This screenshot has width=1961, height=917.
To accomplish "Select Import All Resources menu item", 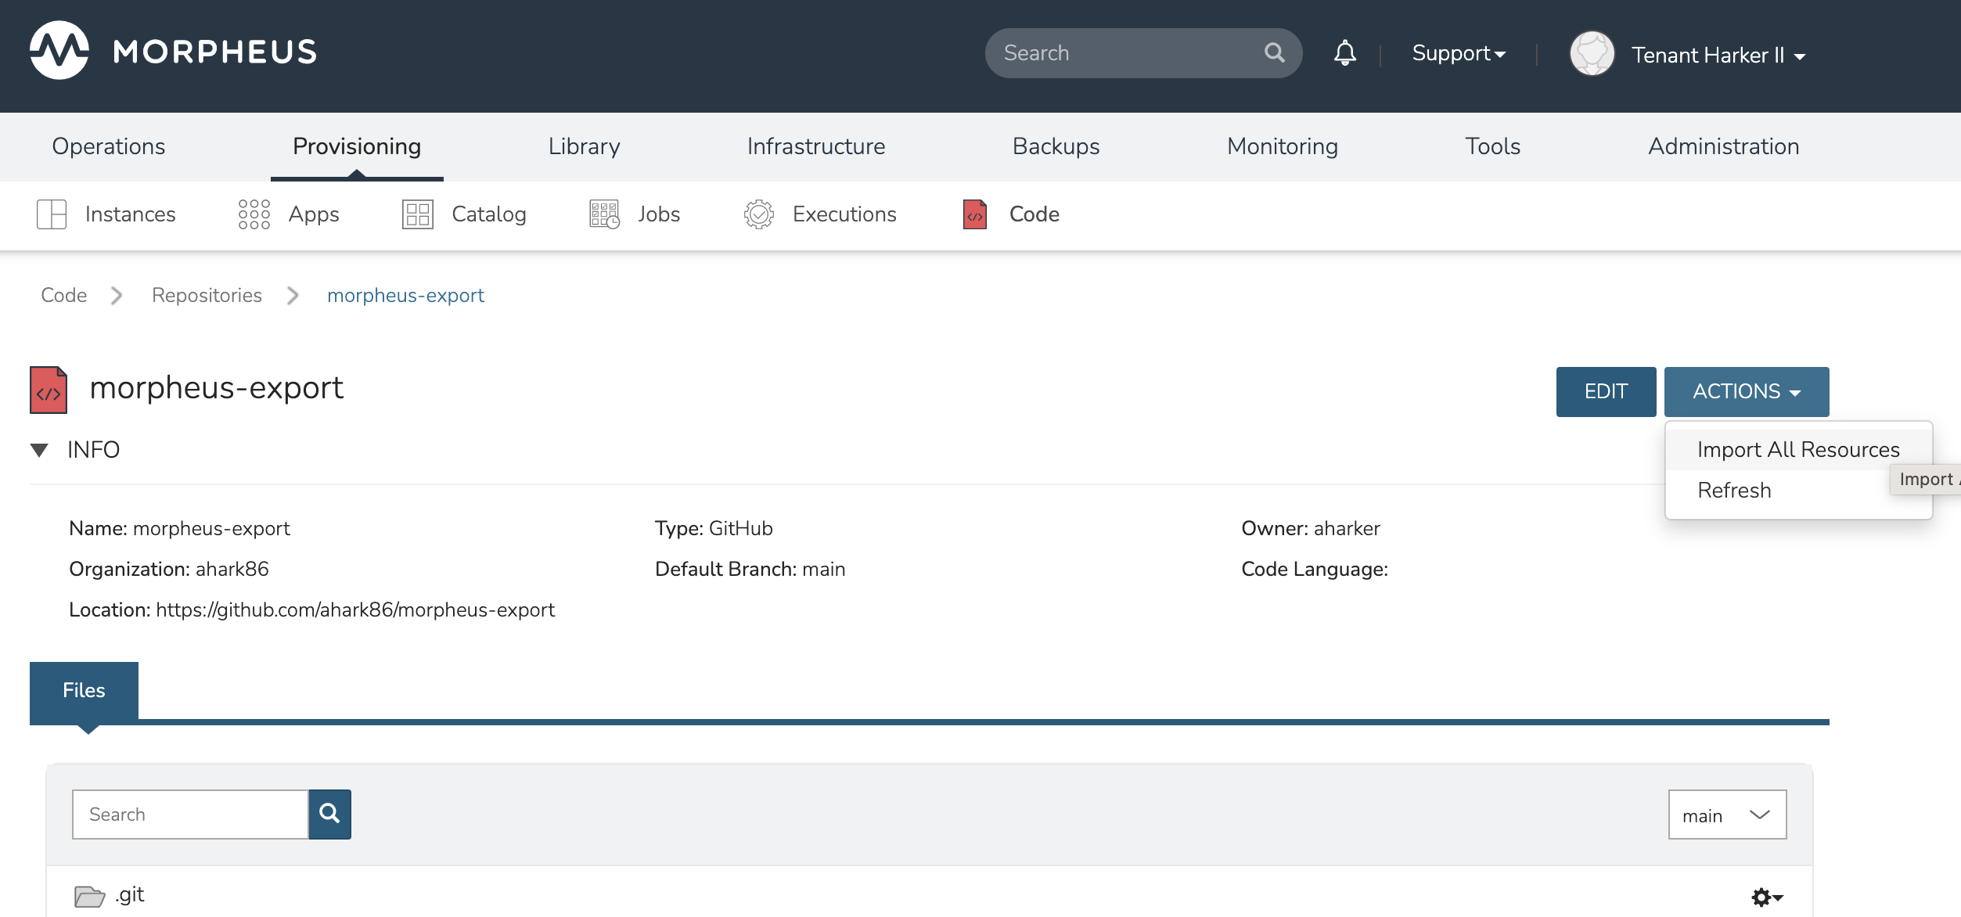I will [1797, 450].
